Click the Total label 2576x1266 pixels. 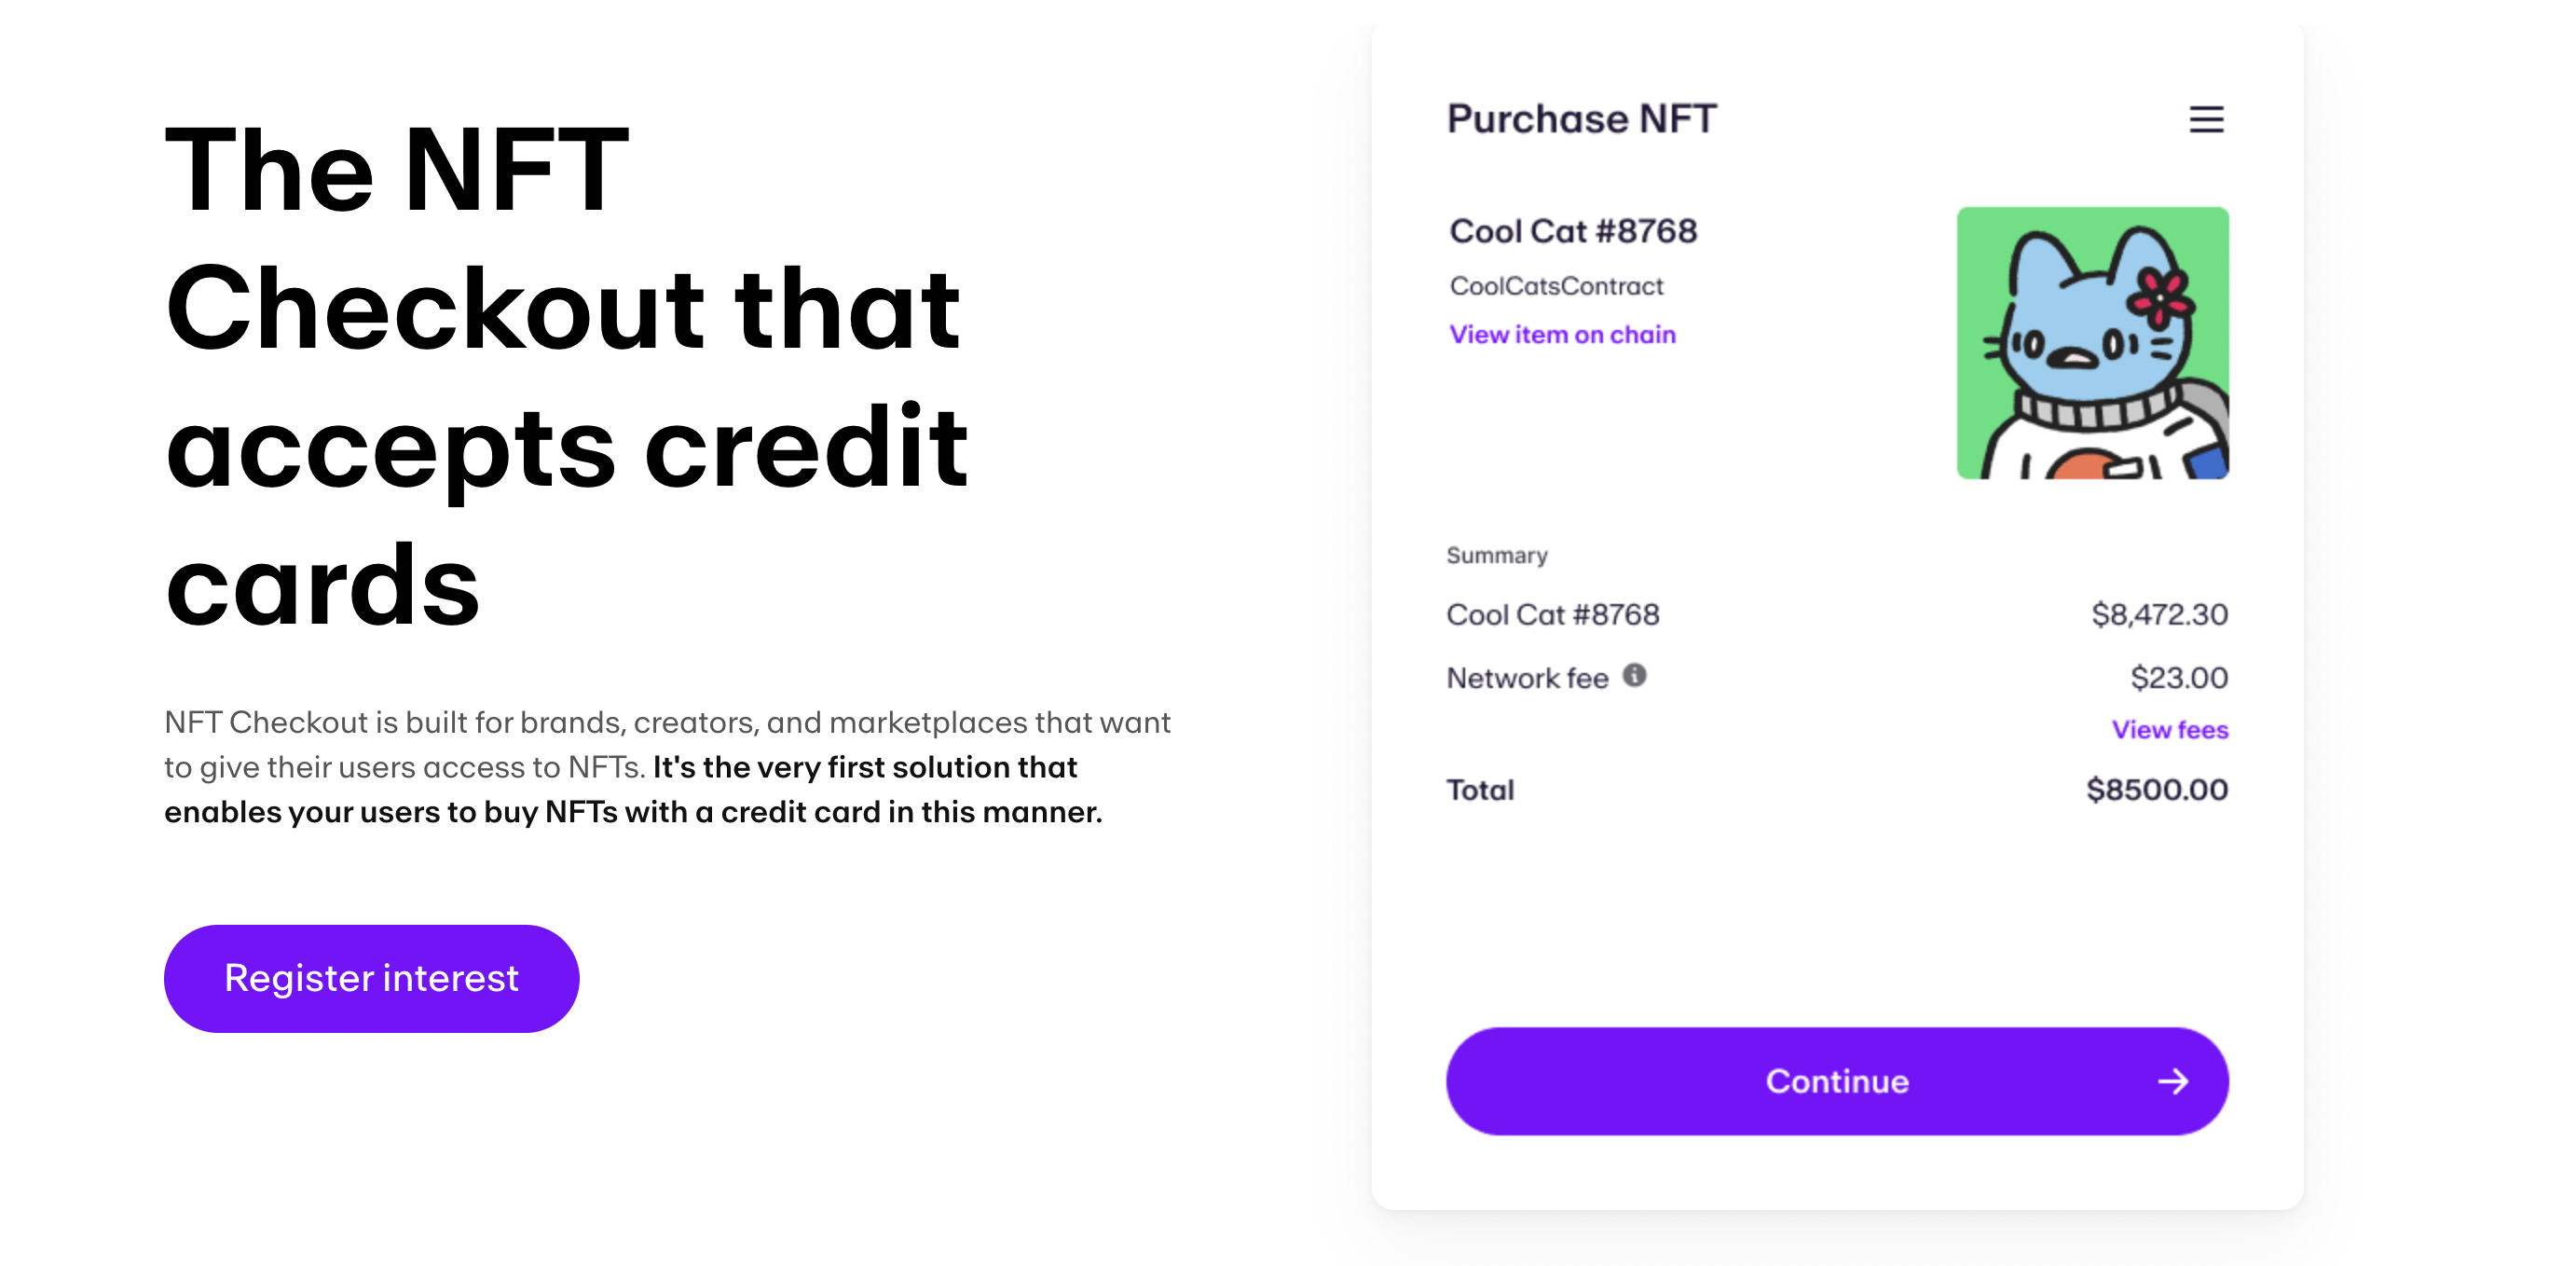pos(1480,790)
